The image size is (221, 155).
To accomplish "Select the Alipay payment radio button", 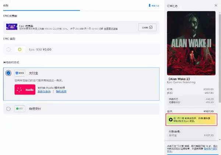I will (8, 73).
